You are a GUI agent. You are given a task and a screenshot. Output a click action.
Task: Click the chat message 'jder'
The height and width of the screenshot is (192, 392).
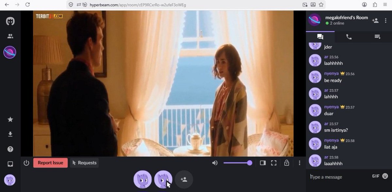(328, 47)
